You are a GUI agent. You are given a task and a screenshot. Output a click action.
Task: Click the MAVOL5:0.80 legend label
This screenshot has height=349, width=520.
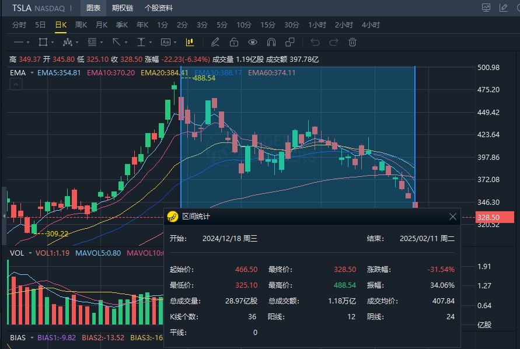coord(98,253)
